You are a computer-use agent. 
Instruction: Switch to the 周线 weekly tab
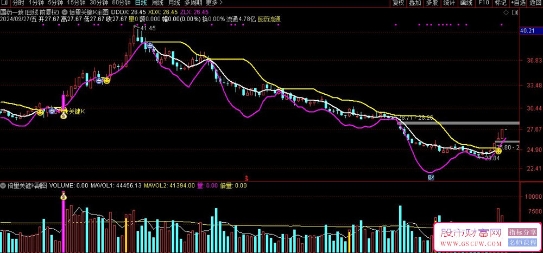point(157,3)
